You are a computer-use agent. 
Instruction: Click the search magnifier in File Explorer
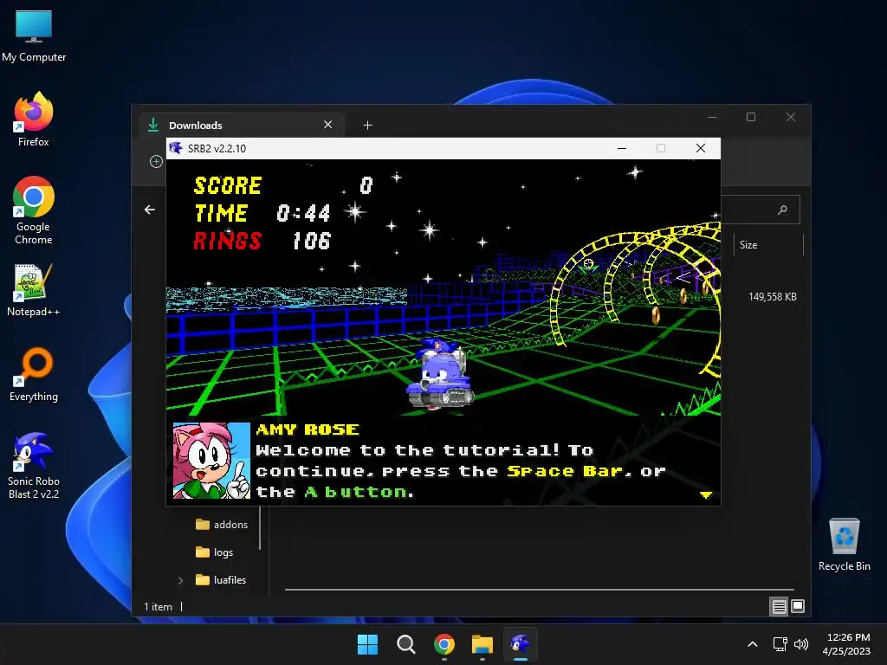[782, 210]
